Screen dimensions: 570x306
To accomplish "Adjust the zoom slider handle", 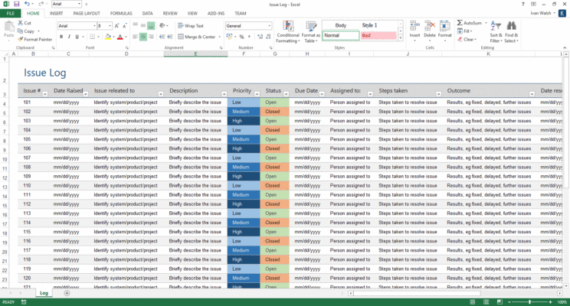I will coord(530,302).
